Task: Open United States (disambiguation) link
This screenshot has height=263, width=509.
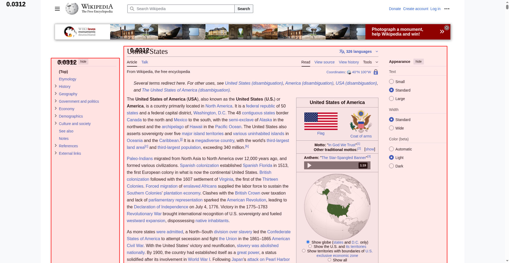Action: (254, 83)
